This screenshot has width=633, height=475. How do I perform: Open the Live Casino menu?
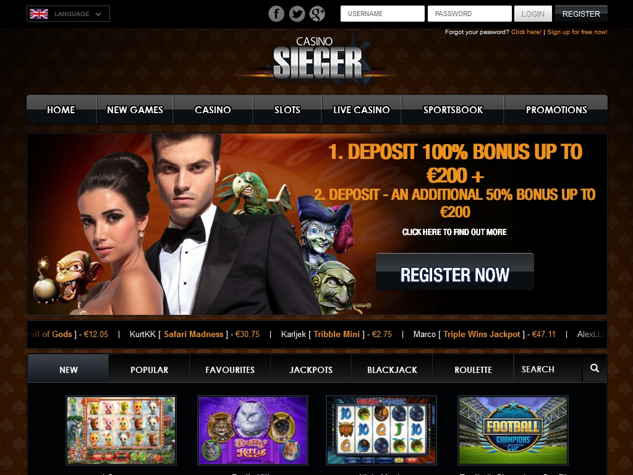point(361,109)
